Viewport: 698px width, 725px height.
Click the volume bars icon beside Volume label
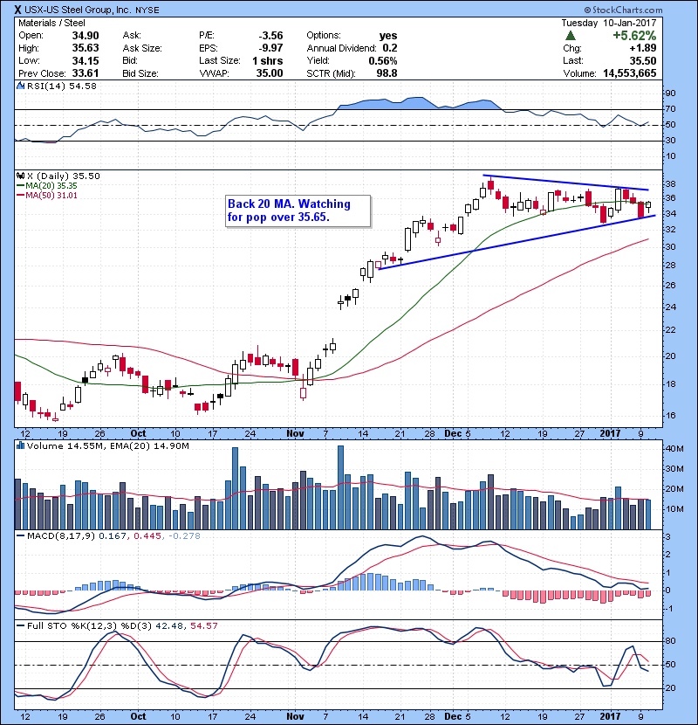tap(20, 445)
